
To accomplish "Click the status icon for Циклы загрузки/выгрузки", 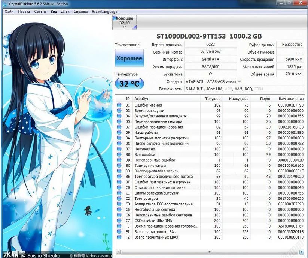I will coord(119,193).
